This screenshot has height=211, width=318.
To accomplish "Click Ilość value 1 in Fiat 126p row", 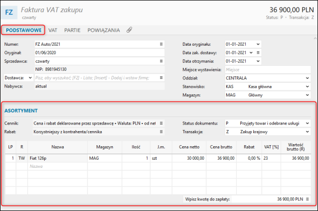I will 136,158.
